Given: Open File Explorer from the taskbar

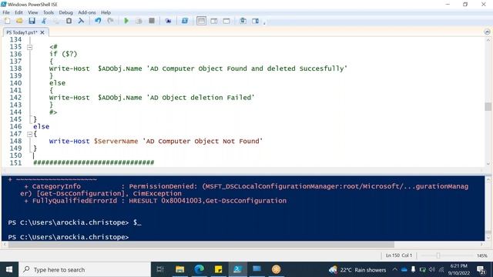Looking at the screenshot, I should (x=179, y=269).
